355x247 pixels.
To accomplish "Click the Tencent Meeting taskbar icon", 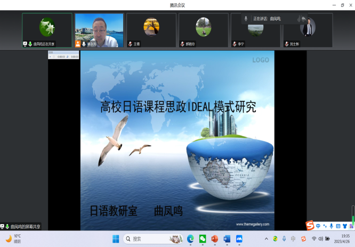I will click(239, 238).
